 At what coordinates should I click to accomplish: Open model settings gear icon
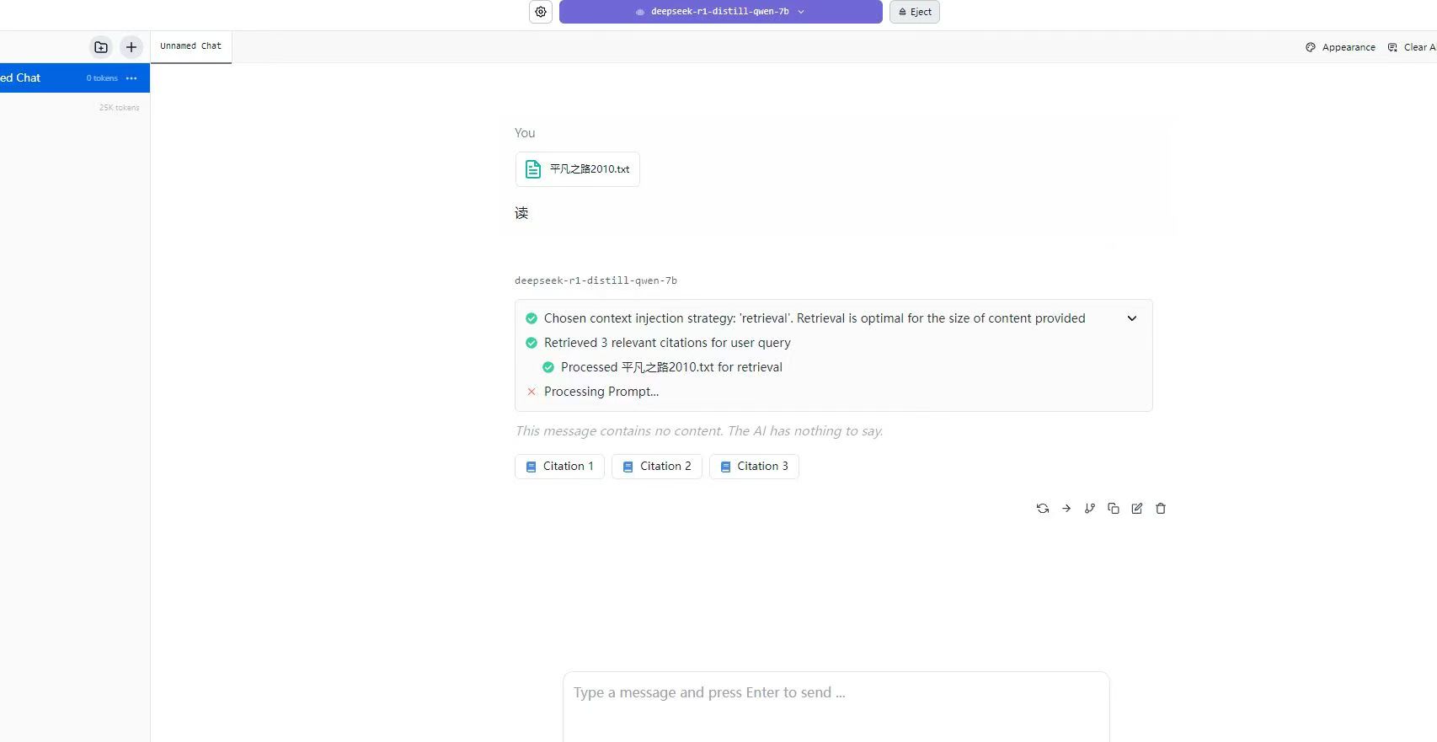tap(541, 12)
